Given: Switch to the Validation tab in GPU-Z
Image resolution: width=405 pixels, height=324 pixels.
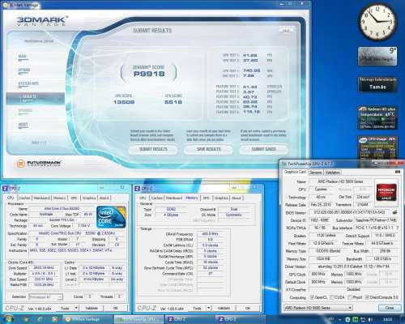Looking at the screenshot, I should (332, 173).
